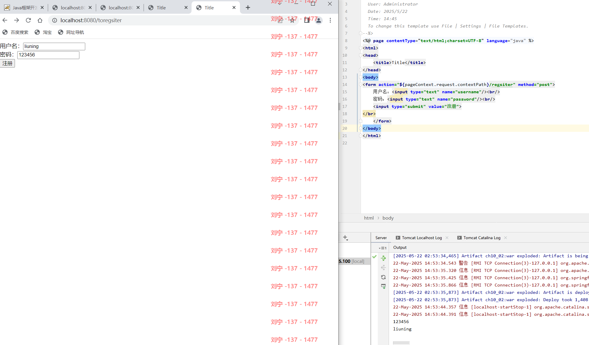Click line 14 form action code

(459, 84)
